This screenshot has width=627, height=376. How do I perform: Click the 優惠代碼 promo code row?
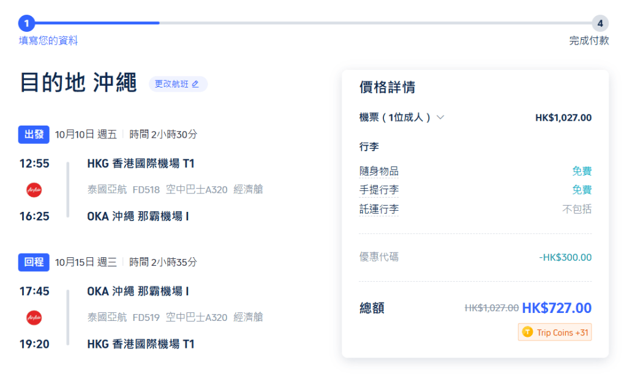coord(378,257)
